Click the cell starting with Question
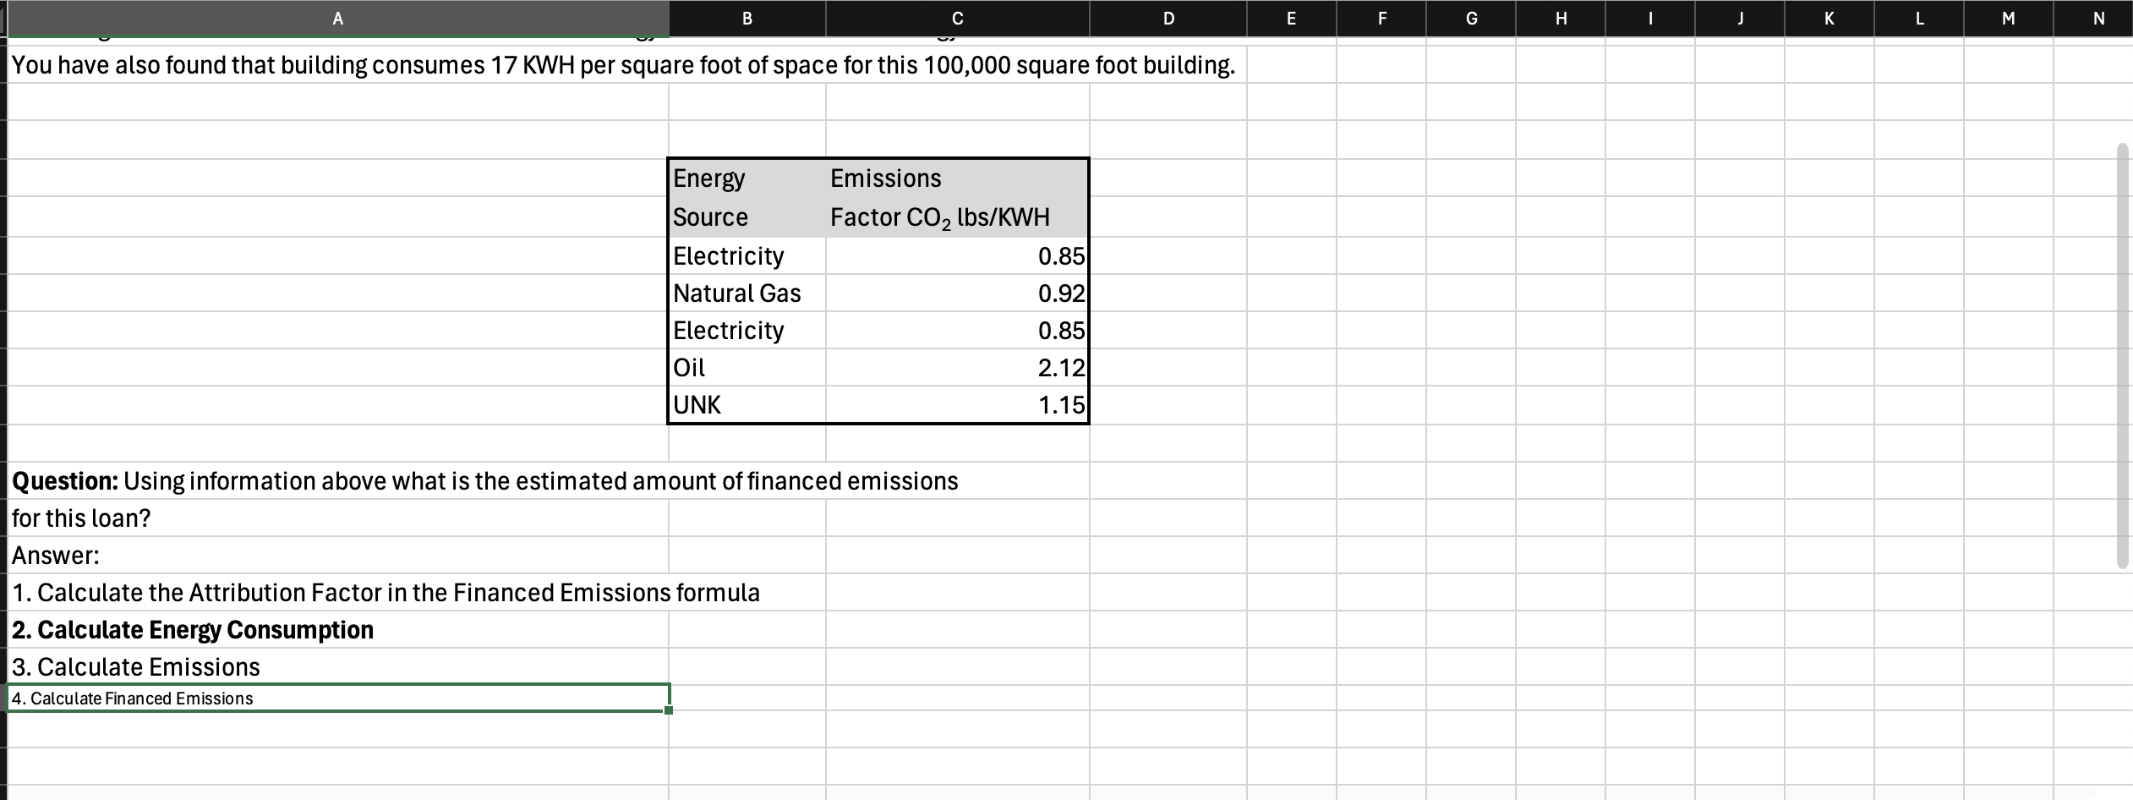Image resolution: width=2133 pixels, height=800 pixels. pos(338,480)
